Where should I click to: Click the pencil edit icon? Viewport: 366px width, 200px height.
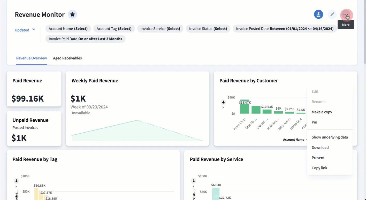[x=332, y=14]
